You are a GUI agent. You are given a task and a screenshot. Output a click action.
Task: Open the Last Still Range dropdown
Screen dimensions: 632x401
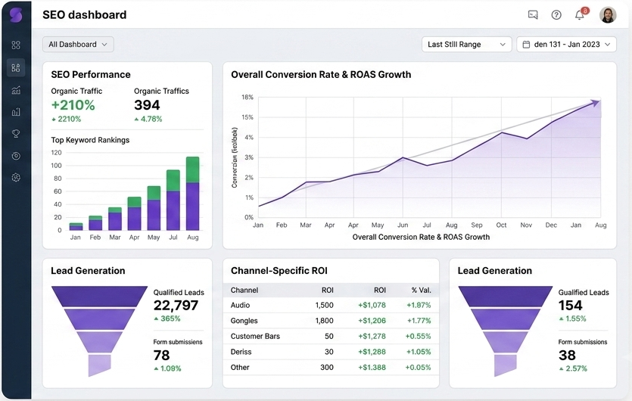point(467,45)
